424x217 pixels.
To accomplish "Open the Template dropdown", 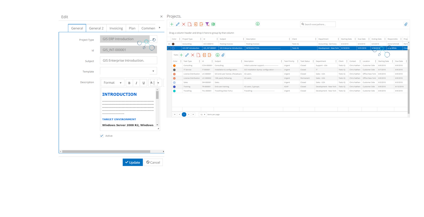I will [153, 71].
